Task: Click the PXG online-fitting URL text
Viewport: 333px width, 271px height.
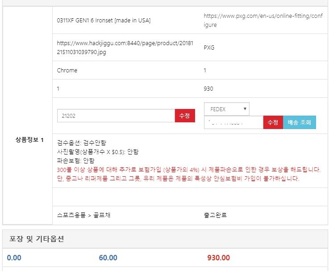Action: click(262, 20)
